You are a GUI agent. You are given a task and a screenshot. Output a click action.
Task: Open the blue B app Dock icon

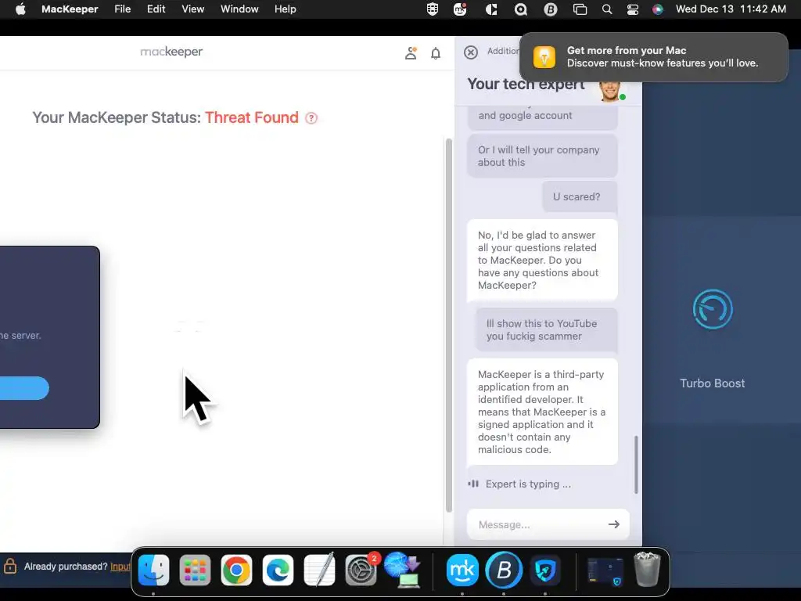[x=504, y=570]
